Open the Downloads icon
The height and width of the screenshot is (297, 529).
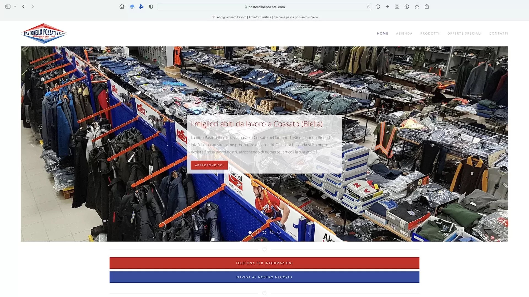pos(378,7)
